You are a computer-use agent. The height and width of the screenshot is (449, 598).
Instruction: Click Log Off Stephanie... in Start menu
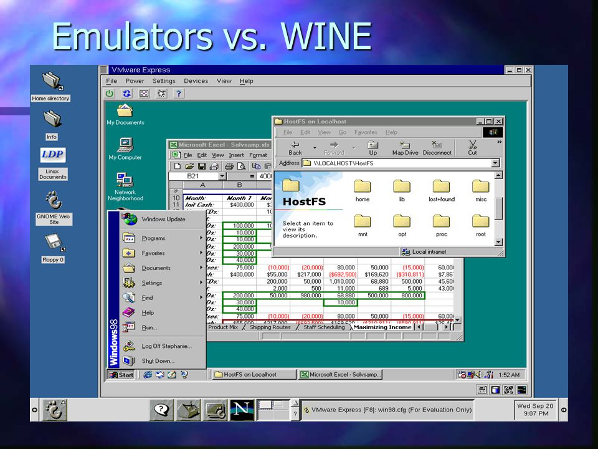click(164, 346)
